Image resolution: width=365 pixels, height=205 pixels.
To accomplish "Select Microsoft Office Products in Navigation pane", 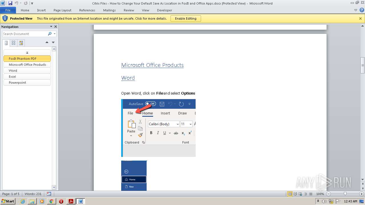I will (27, 65).
